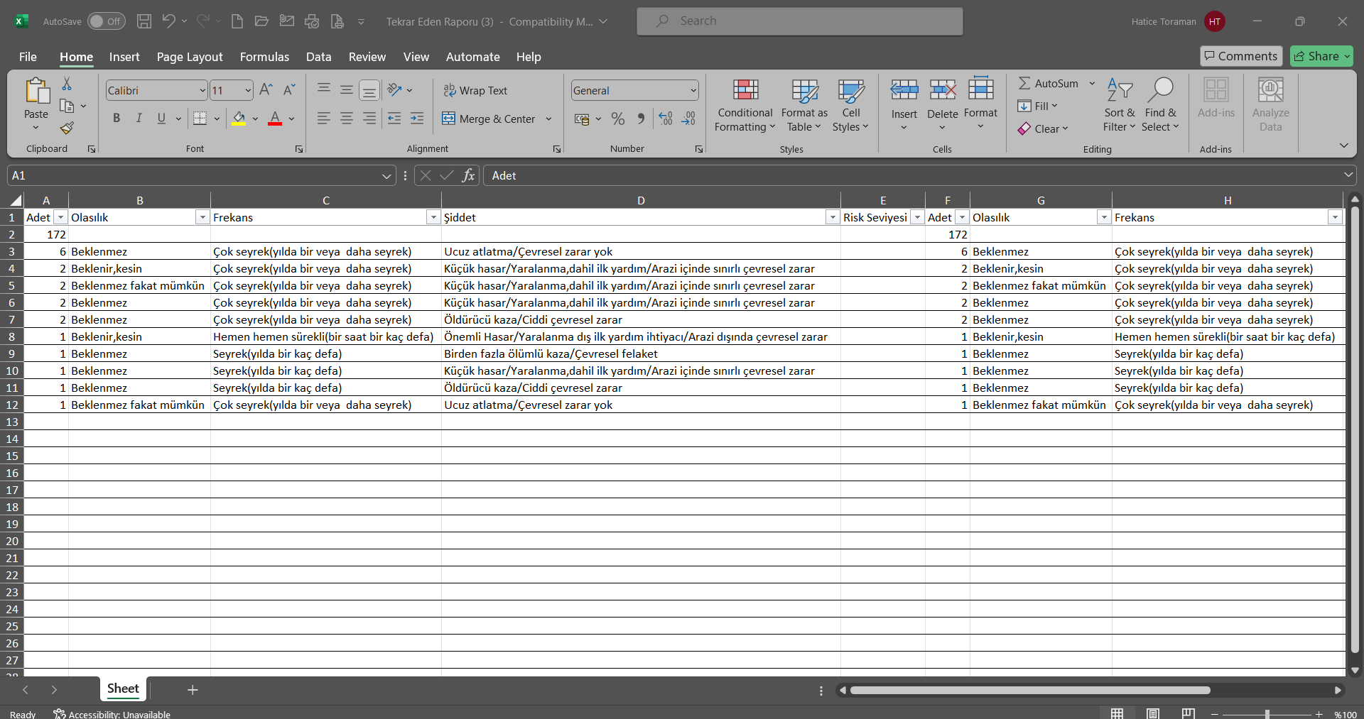The width and height of the screenshot is (1364, 719).
Task: Click the Decrease Indent icon
Action: (394, 119)
